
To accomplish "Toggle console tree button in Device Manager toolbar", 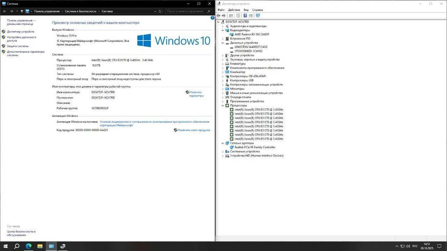I will 231,15.
